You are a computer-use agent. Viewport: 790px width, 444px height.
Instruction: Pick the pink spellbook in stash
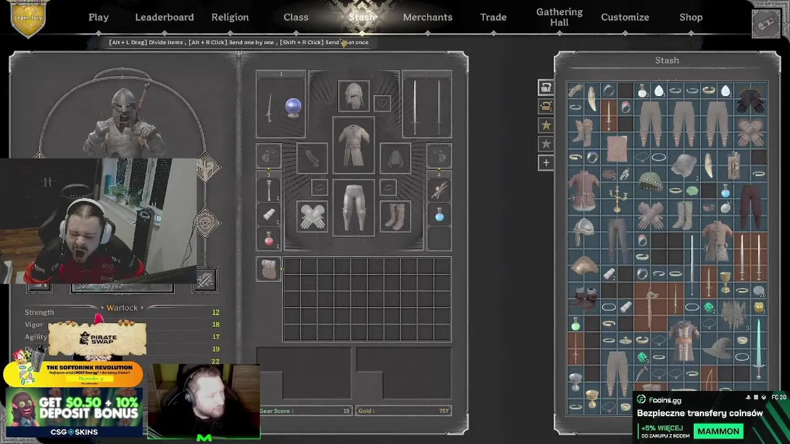pos(617,150)
